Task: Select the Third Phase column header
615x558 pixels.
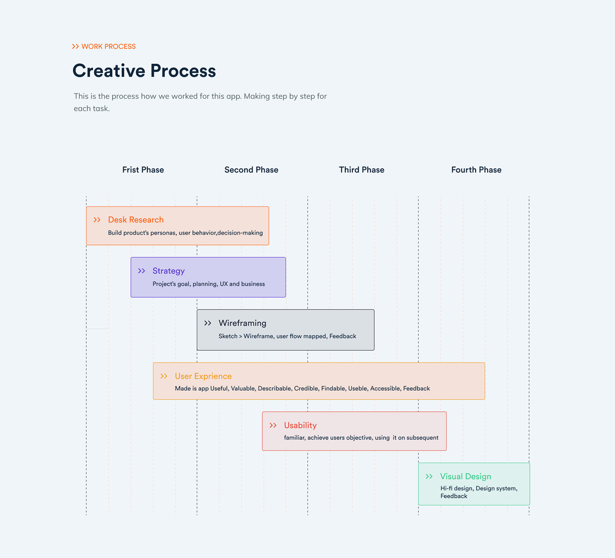Action: point(362,170)
